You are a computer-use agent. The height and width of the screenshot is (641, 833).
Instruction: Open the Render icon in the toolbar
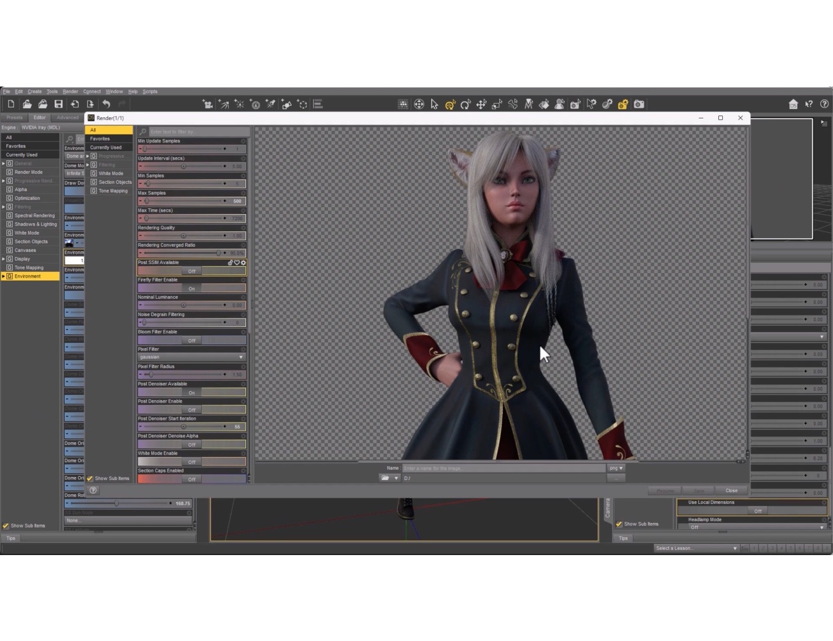click(638, 104)
